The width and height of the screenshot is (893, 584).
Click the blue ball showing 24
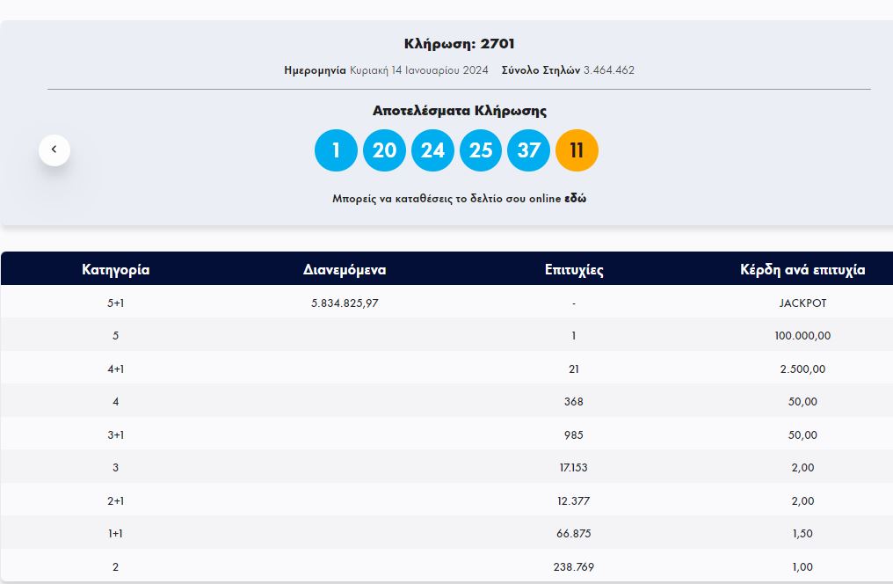point(432,150)
